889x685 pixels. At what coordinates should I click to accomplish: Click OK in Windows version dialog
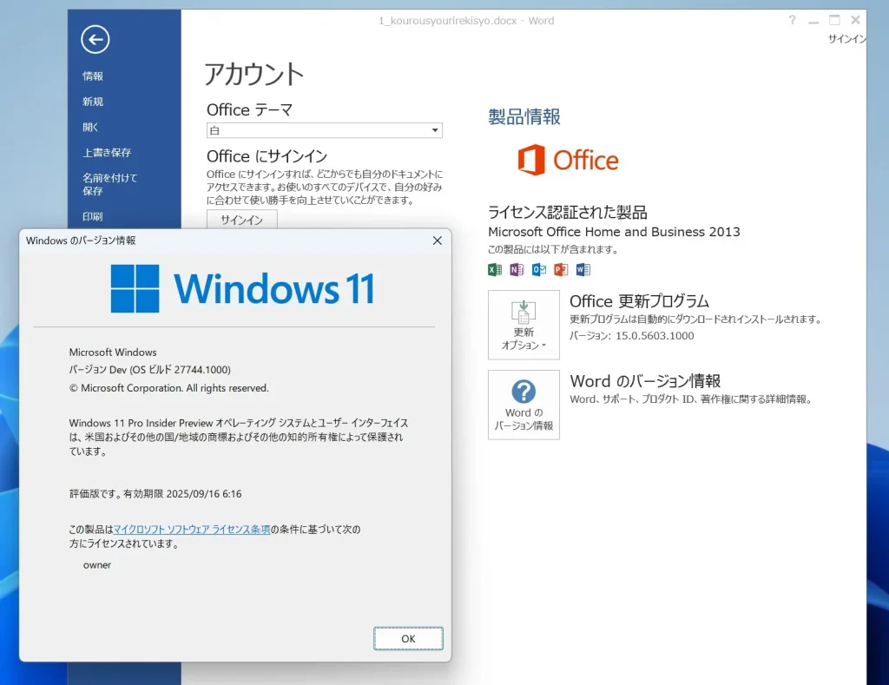[x=408, y=638]
